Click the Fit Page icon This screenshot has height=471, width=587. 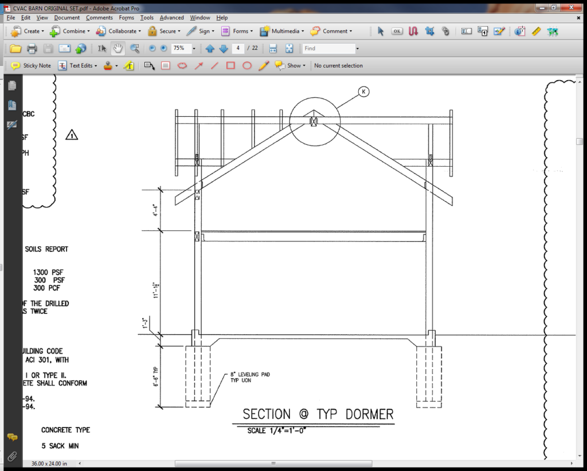pyautogui.click(x=289, y=48)
